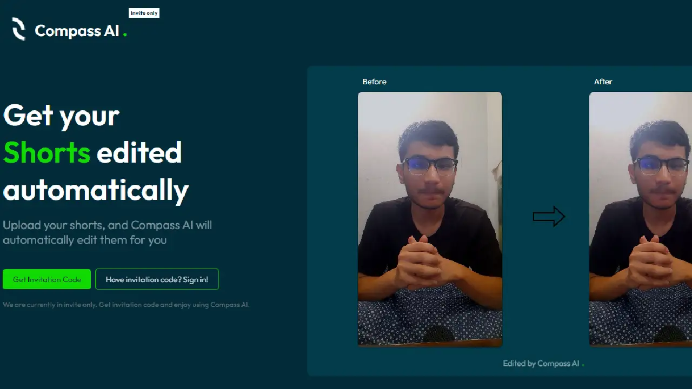Click the 'automatically edit them for you' line
692x389 pixels.
tap(85, 240)
